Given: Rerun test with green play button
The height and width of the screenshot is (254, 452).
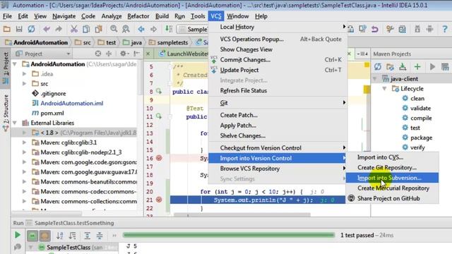Looking at the screenshot, I should (x=17, y=235).
